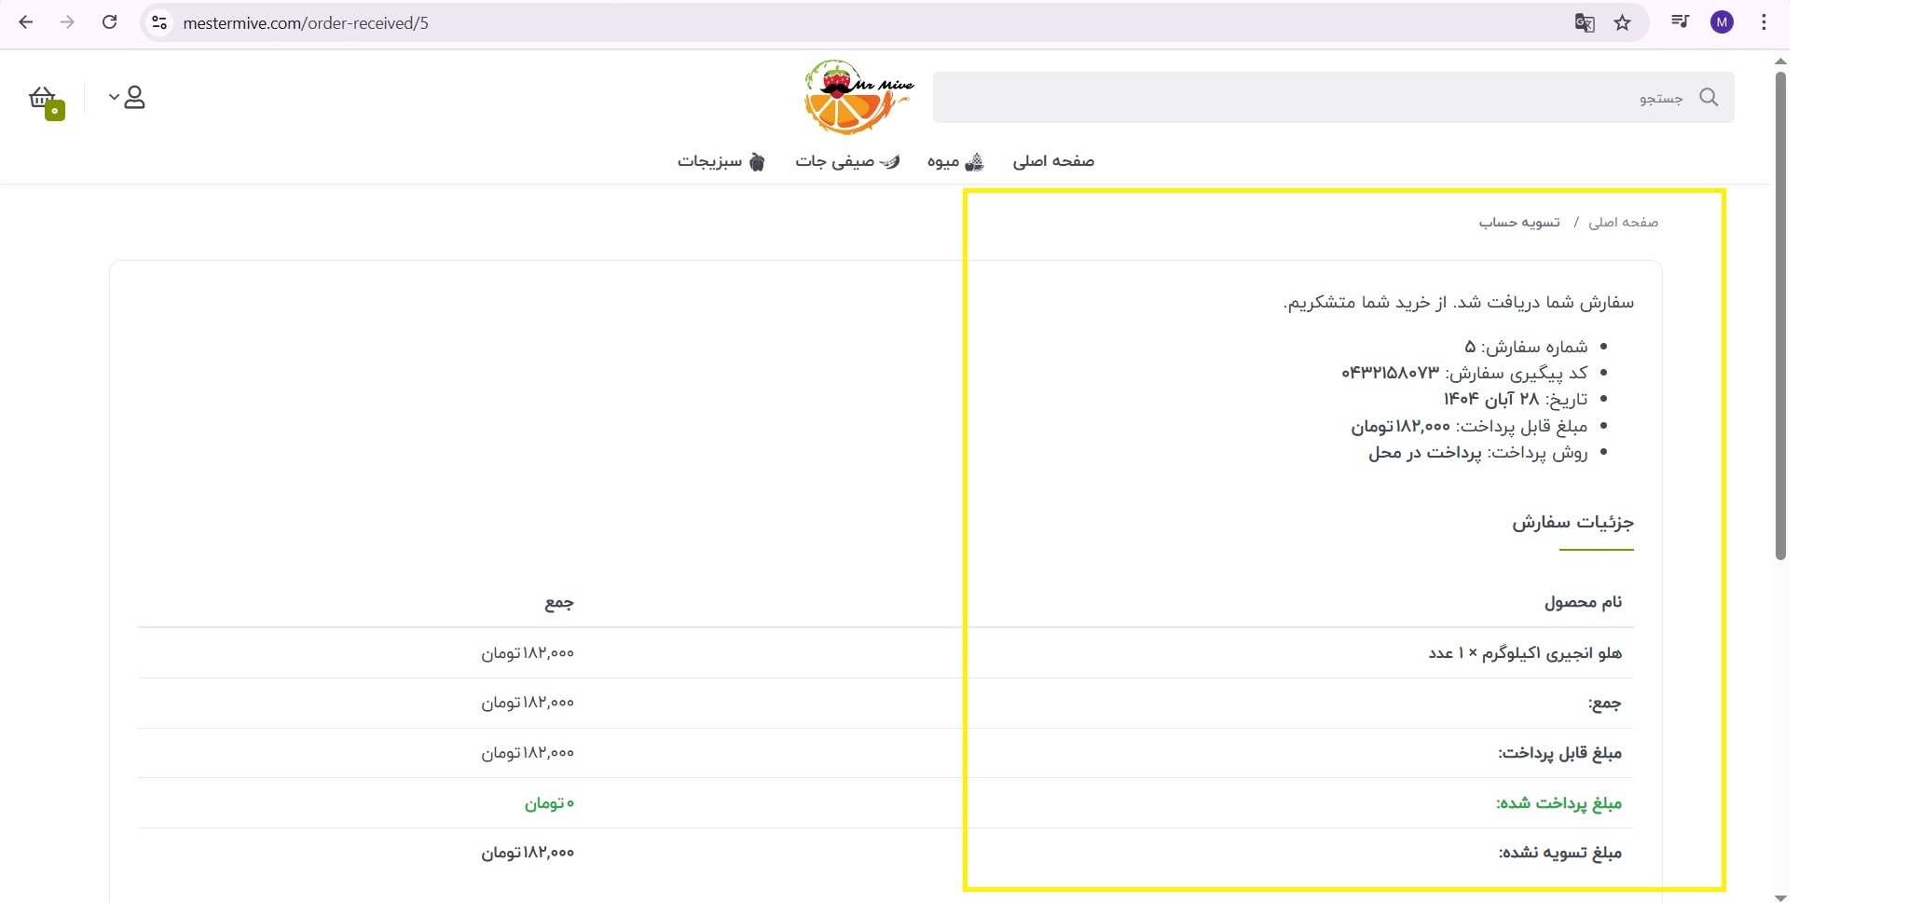Open the میوه category menu

(x=954, y=162)
